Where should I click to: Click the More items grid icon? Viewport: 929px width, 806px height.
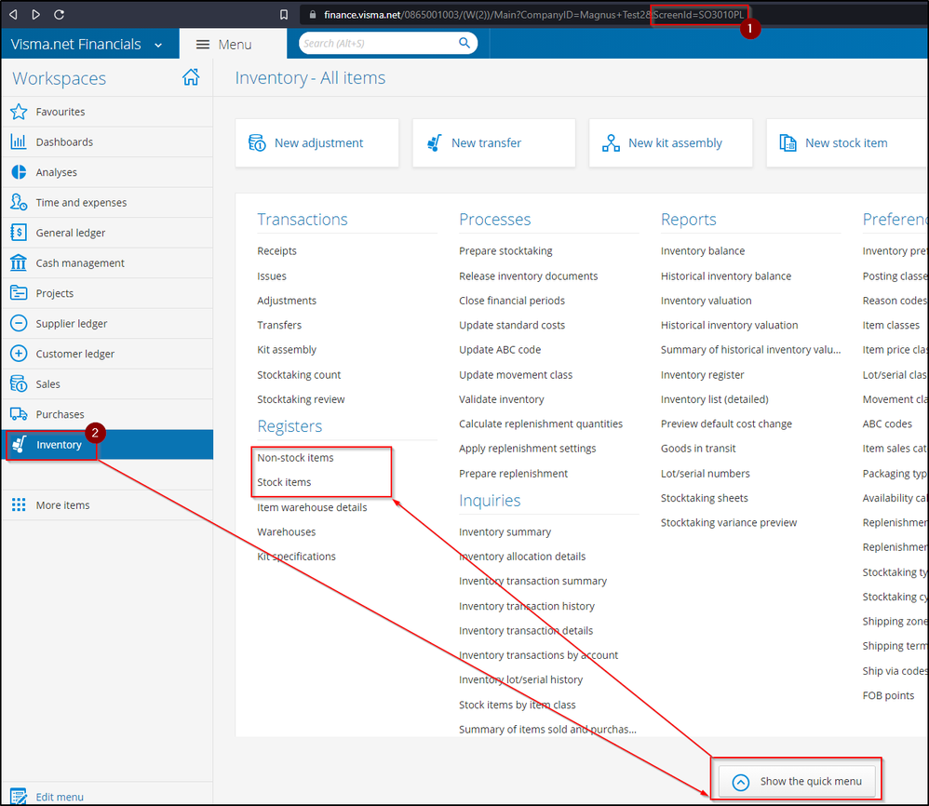click(19, 504)
